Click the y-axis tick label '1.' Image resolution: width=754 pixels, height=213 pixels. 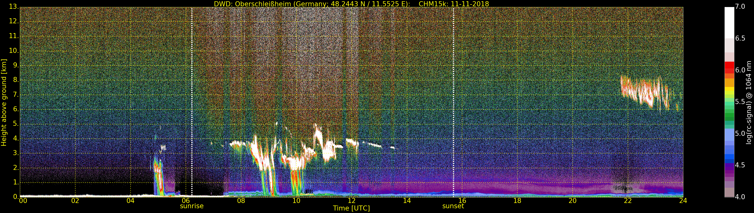coord(16,182)
